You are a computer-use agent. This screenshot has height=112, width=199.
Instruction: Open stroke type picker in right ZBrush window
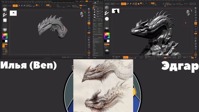(107, 13)
